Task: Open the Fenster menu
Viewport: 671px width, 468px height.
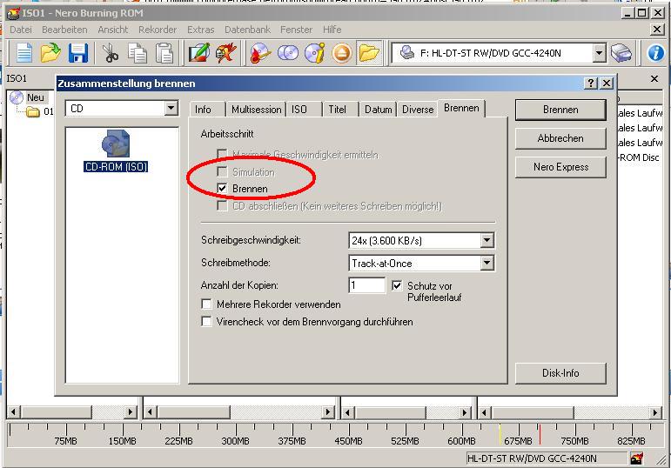Action: 296,30
